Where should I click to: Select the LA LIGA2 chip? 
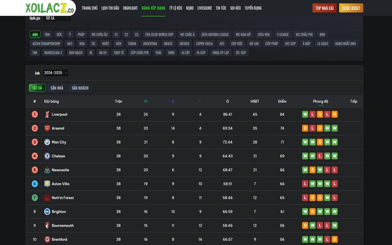click(323, 44)
